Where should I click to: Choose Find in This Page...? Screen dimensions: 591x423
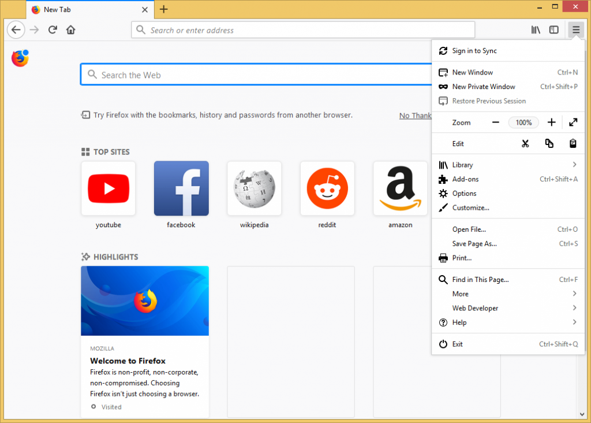coord(508,279)
